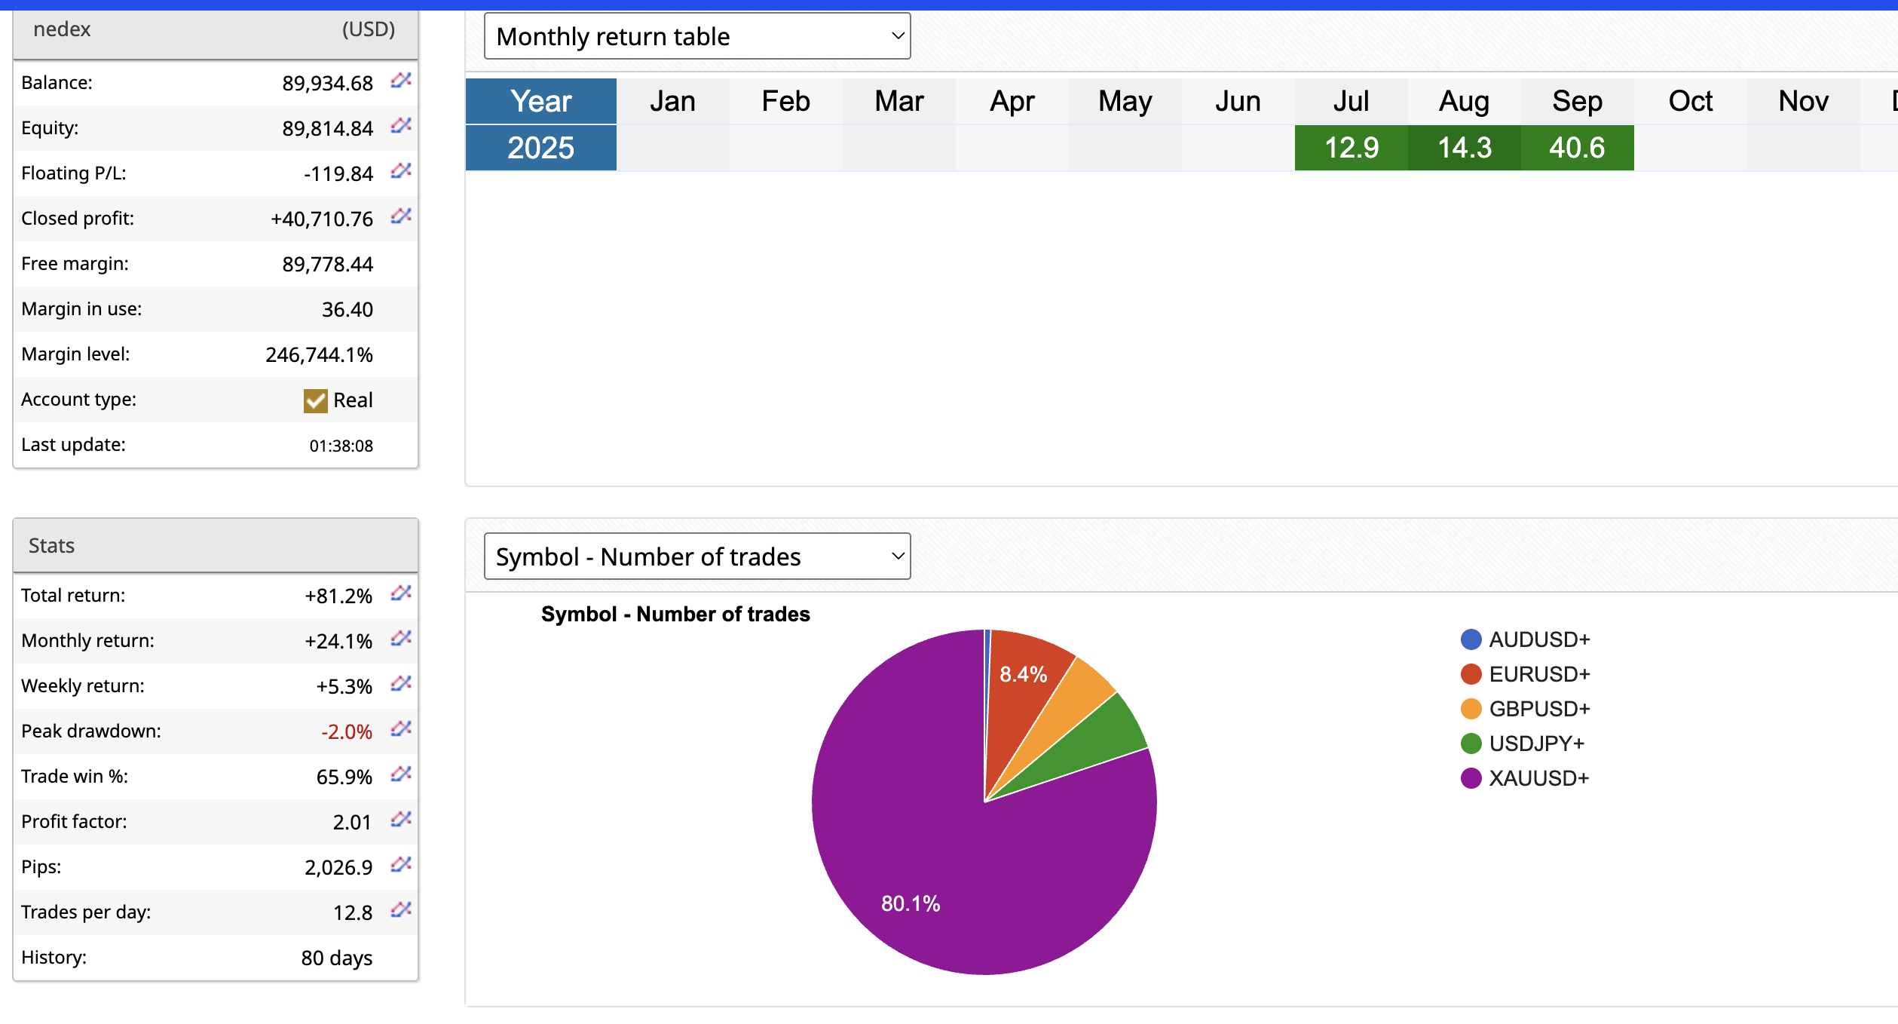Click the Jul 12.9 return cell

point(1351,148)
